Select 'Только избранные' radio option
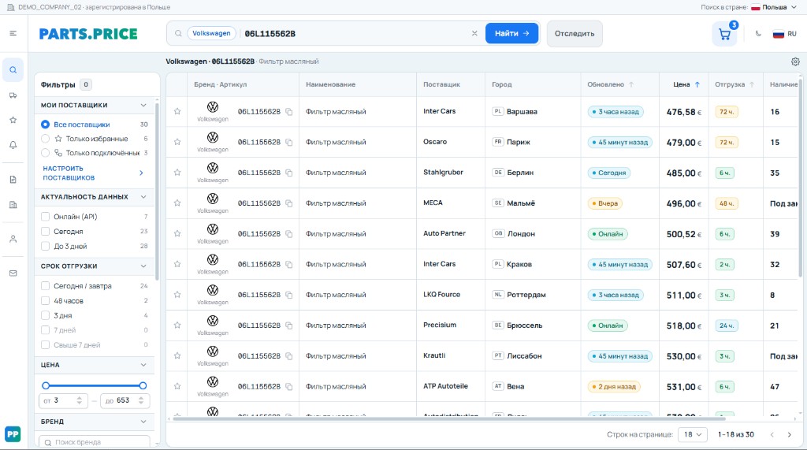 [45, 139]
